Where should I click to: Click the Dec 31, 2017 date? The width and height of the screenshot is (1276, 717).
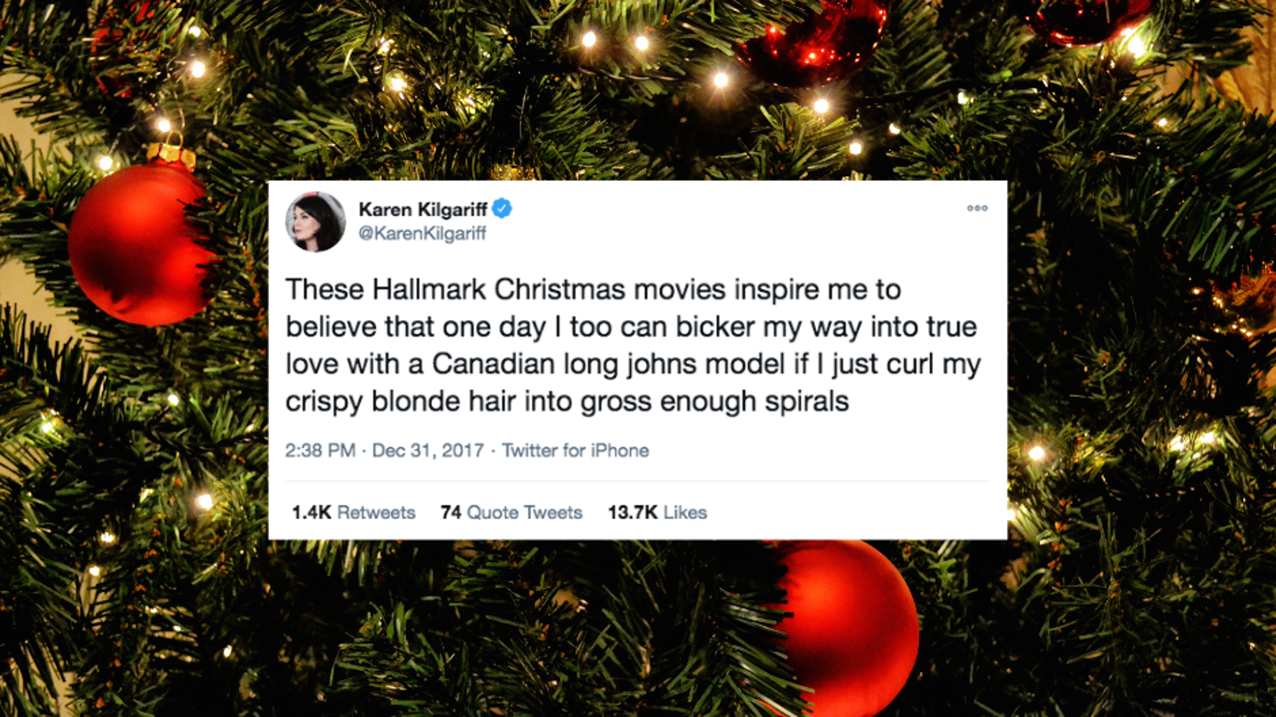[428, 451]
